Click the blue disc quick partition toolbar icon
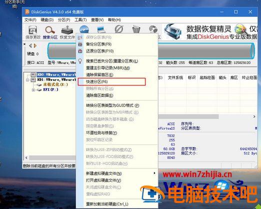 (x=84, y=29)
